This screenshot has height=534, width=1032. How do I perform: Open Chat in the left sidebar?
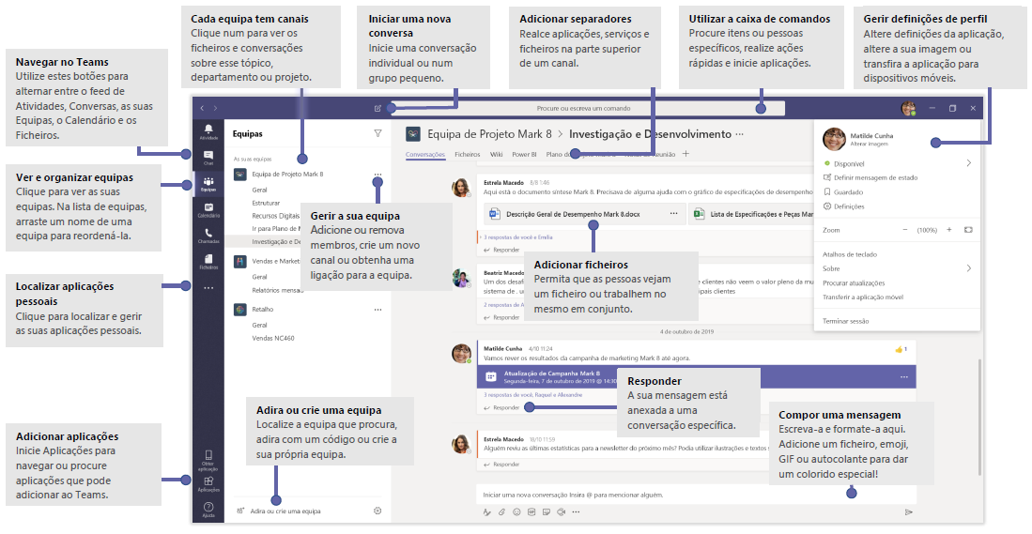click(208, 158)
